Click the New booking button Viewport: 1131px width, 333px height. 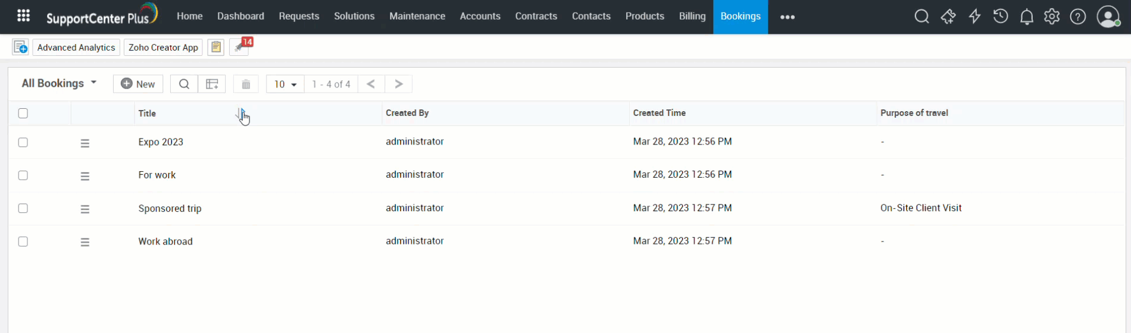[138, 84]
